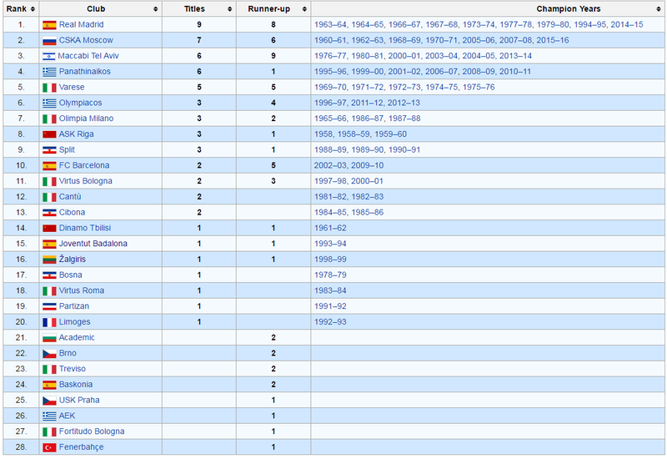Click the Italy flag beside Cantù

click(49, 197)
